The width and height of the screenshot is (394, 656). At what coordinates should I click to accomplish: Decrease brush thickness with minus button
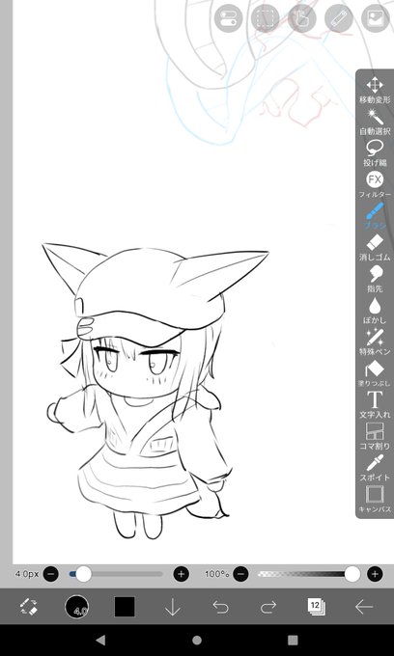pos(50,574)
